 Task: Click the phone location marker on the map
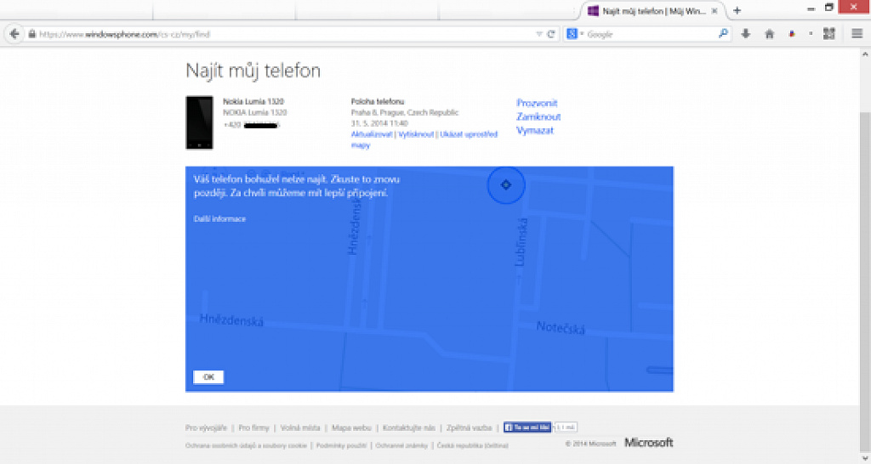pyautogui.click(x=506, y=185)
